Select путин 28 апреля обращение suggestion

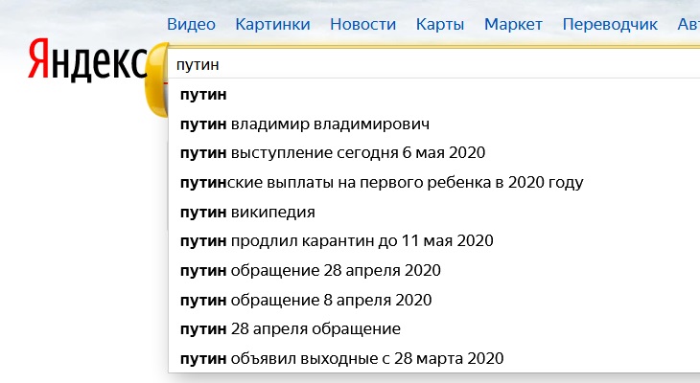tap(434, 329)
